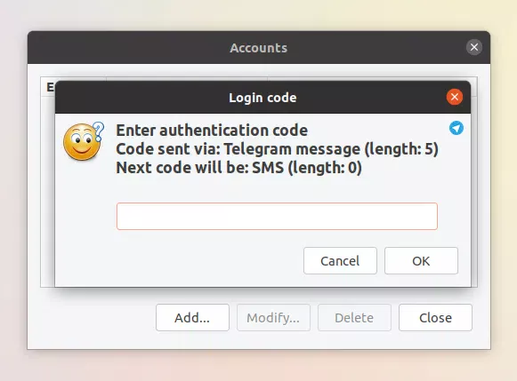Open the Add... account dialog
The image size is (517, 381).
tap(192, 318)
